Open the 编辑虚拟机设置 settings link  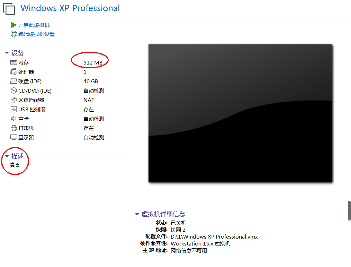(36, 34)
